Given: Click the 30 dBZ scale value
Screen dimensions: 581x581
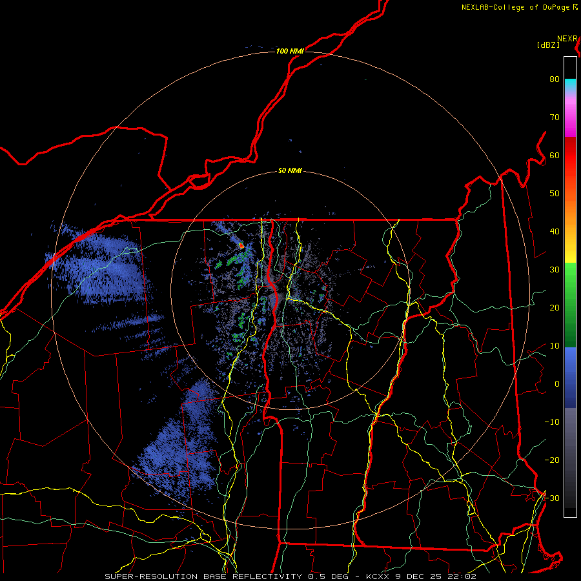Looking at the screenshot, I should (x=555, y=270).
